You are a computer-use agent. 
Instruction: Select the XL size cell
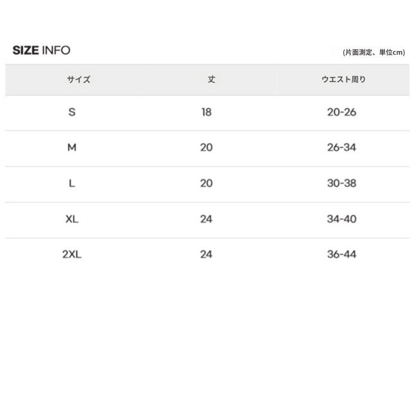point(72,219)
